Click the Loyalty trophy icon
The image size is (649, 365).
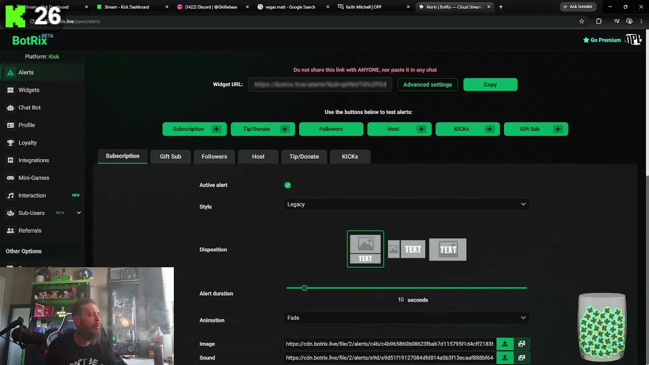coord(10,143)
